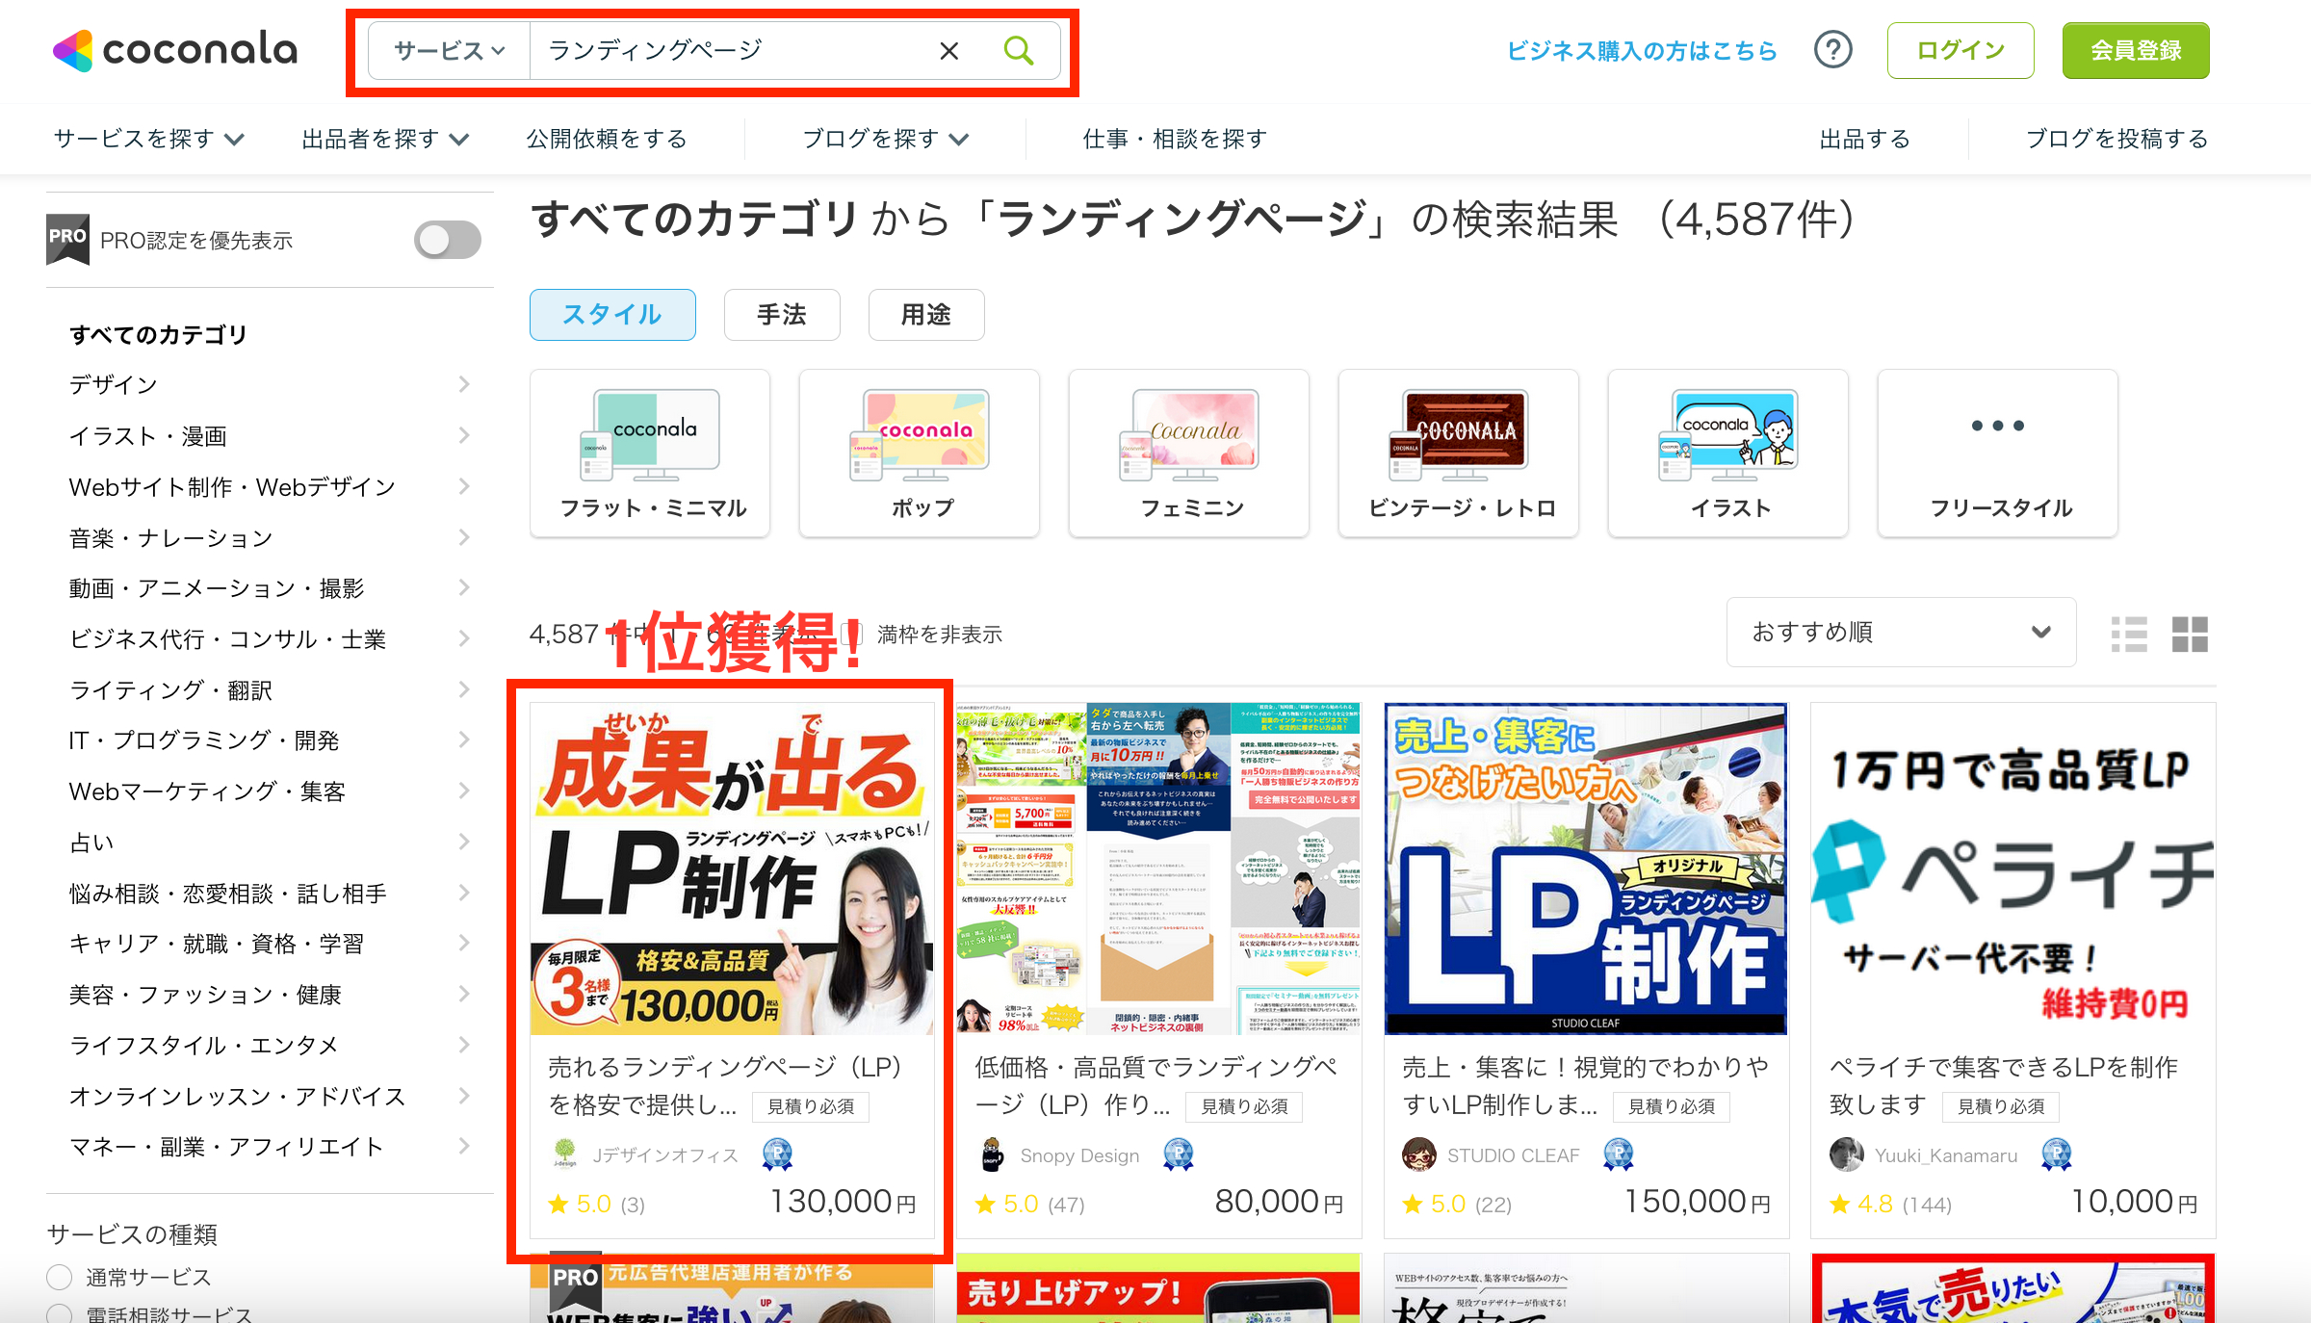Image resolution: width=2311 pixels, height=1323 pixels.
Task: Select the フリースタイル three-dots card
Action: pyautogui.click(x=1998, y=454)
